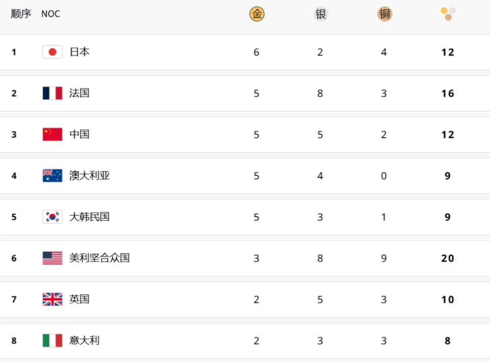The width and height of the screenshot is (490, 362).
Task: Click the United Kingdom flag icon
Action: coord(52,299)
